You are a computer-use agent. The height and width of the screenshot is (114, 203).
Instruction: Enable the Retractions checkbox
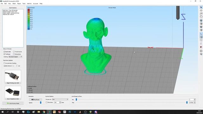click(x=14, y=54)
